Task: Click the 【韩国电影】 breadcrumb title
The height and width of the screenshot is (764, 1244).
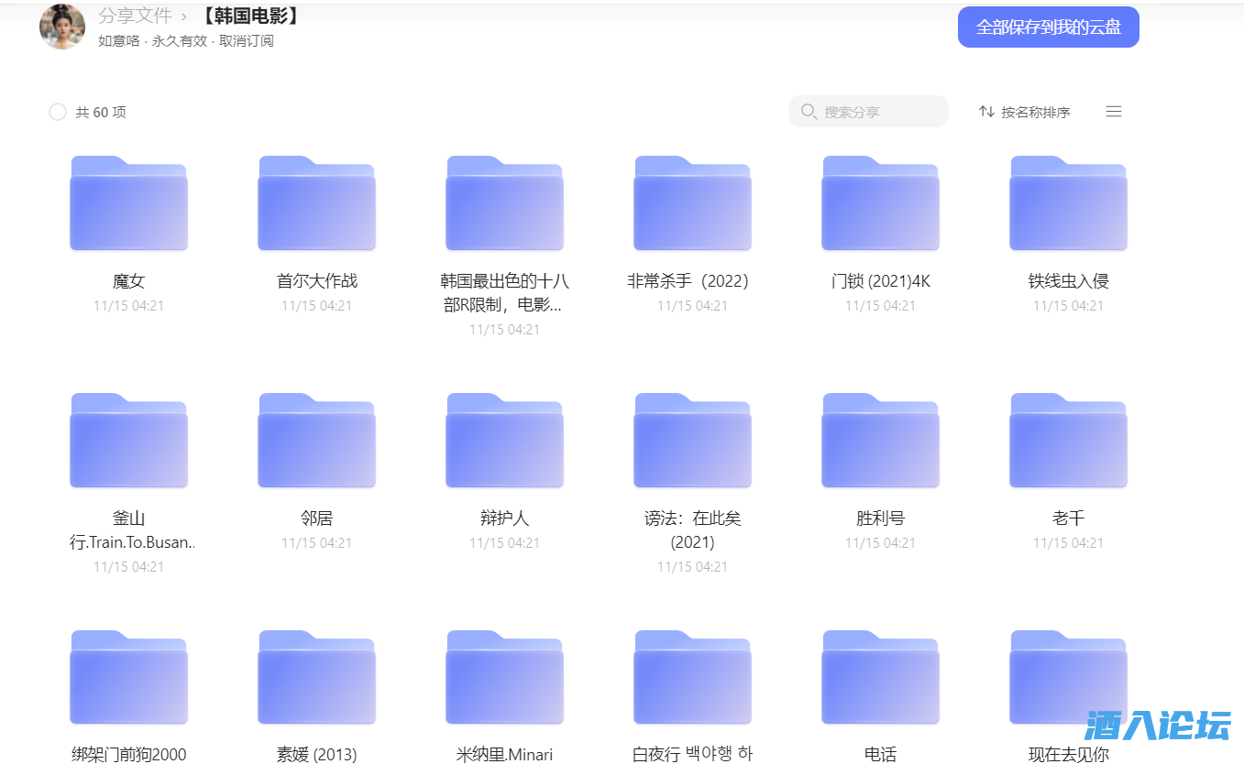Action: click(x=251, y=15)
